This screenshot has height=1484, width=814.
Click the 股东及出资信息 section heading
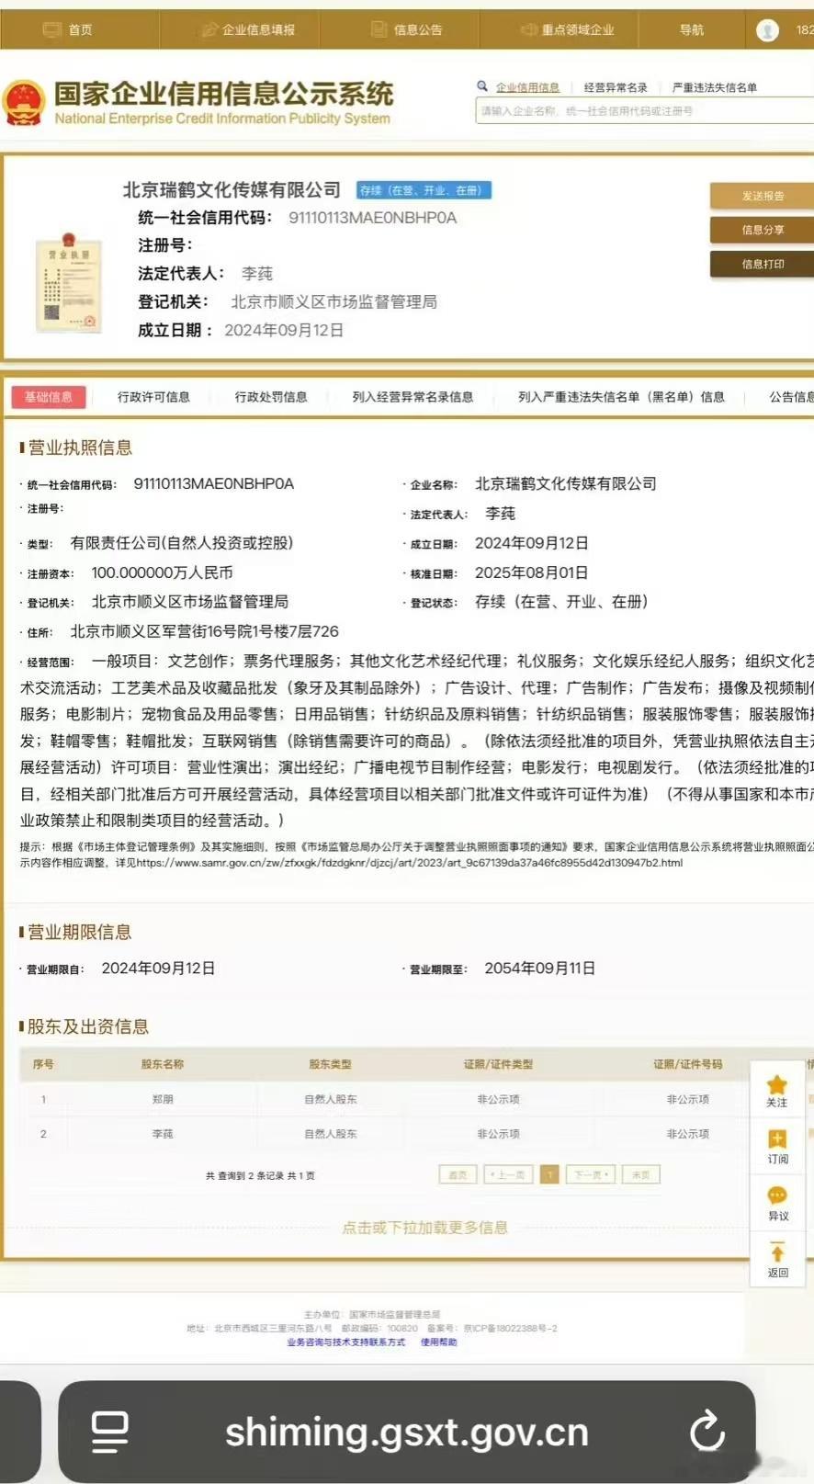tap(87, 1026)
